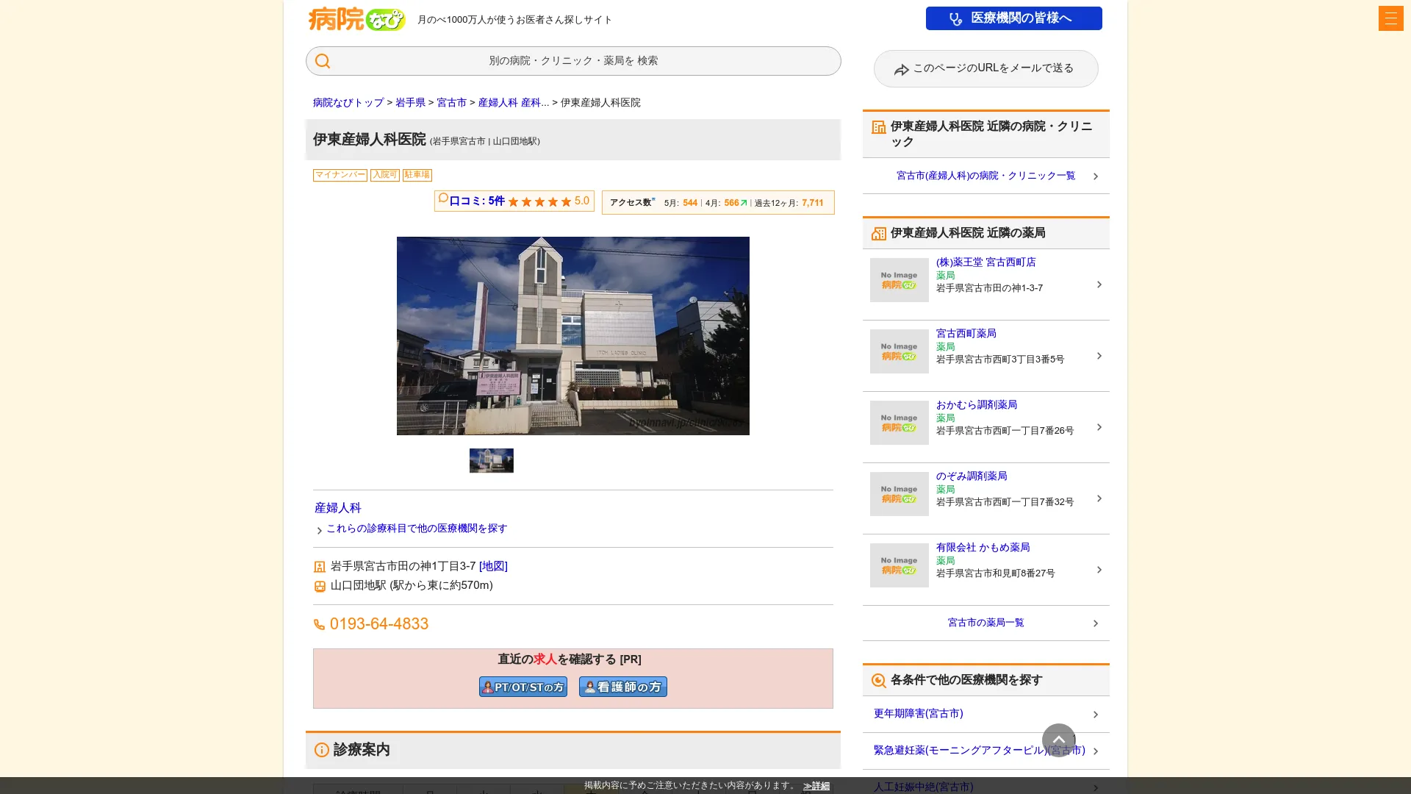Click the No Image thumbnail for かもめ薬局
Viewport: 1411px width, 794px height.
coord(899,565)
